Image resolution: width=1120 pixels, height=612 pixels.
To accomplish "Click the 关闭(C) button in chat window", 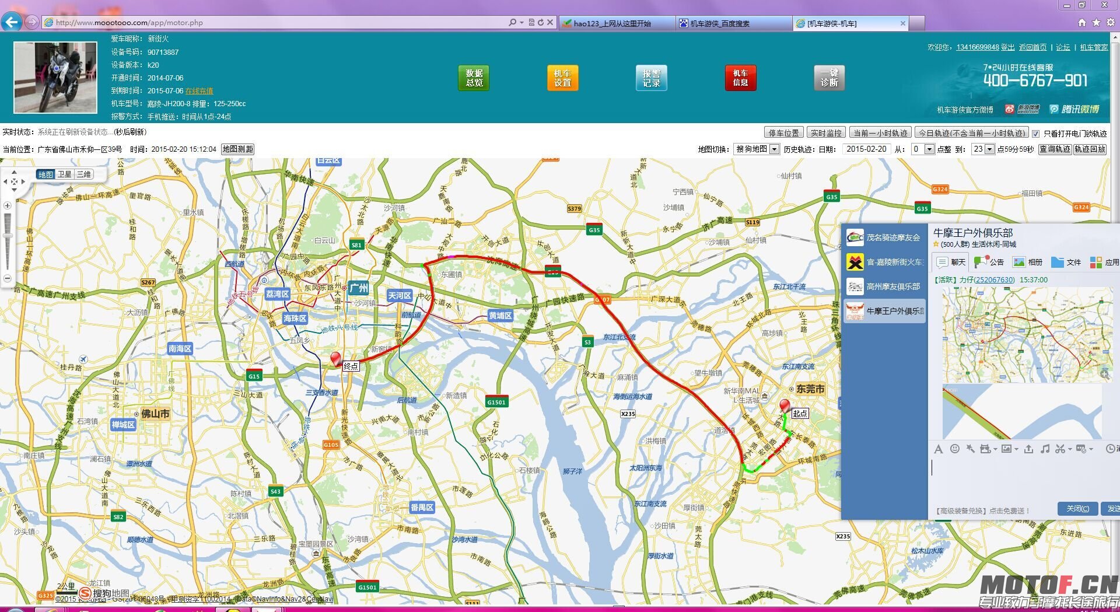I will 1077,509.
